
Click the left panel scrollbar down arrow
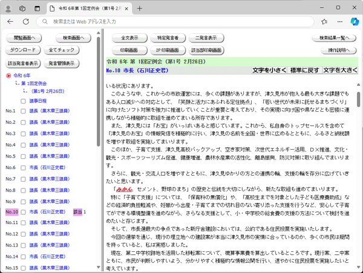point(99,267)
